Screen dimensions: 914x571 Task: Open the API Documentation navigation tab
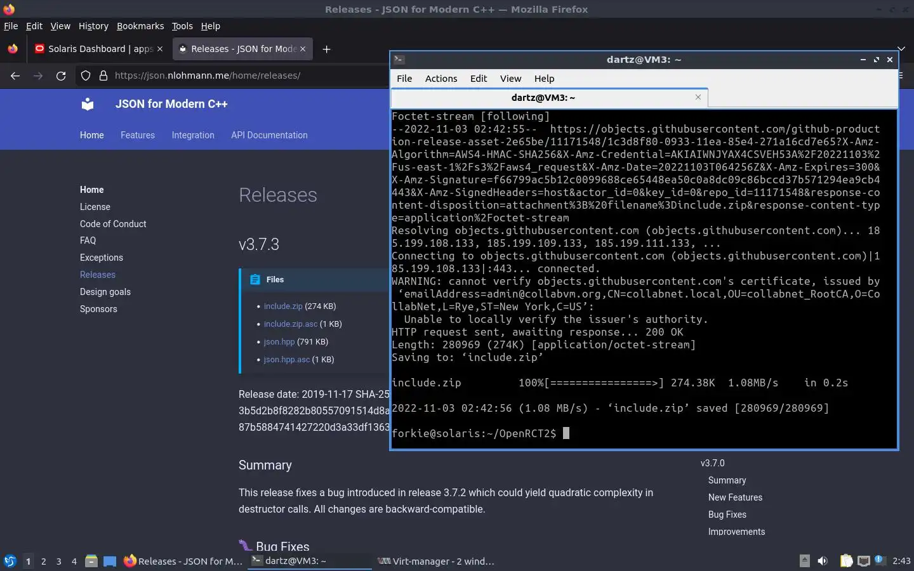click(x=269, y=135)
